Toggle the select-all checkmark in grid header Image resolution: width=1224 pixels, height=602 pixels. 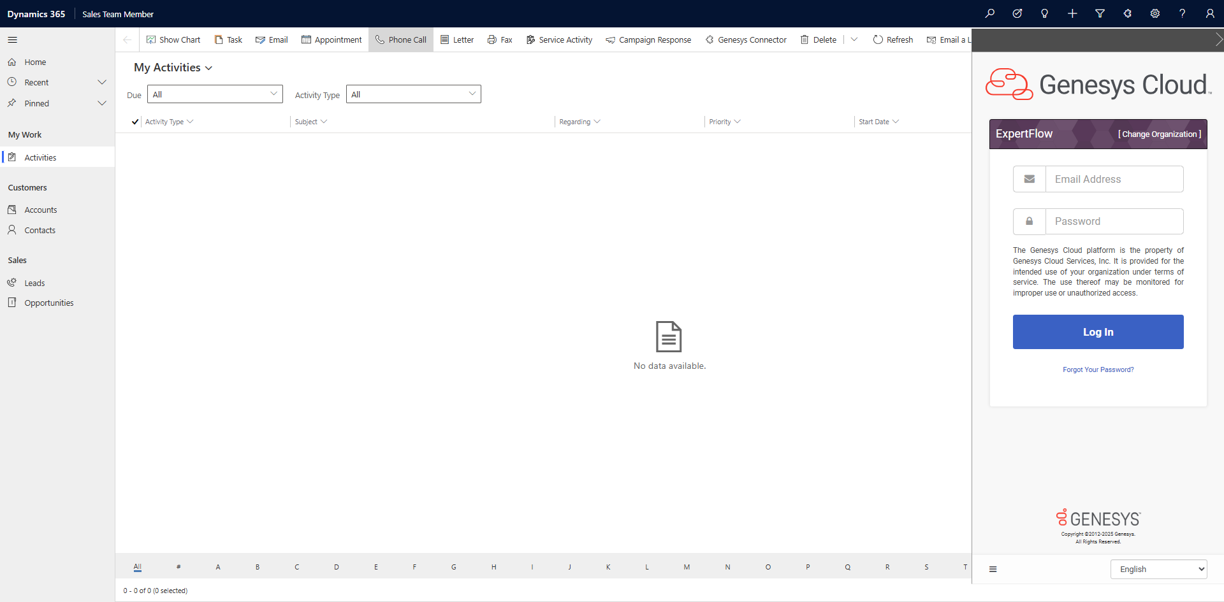(x=135, y=122)
